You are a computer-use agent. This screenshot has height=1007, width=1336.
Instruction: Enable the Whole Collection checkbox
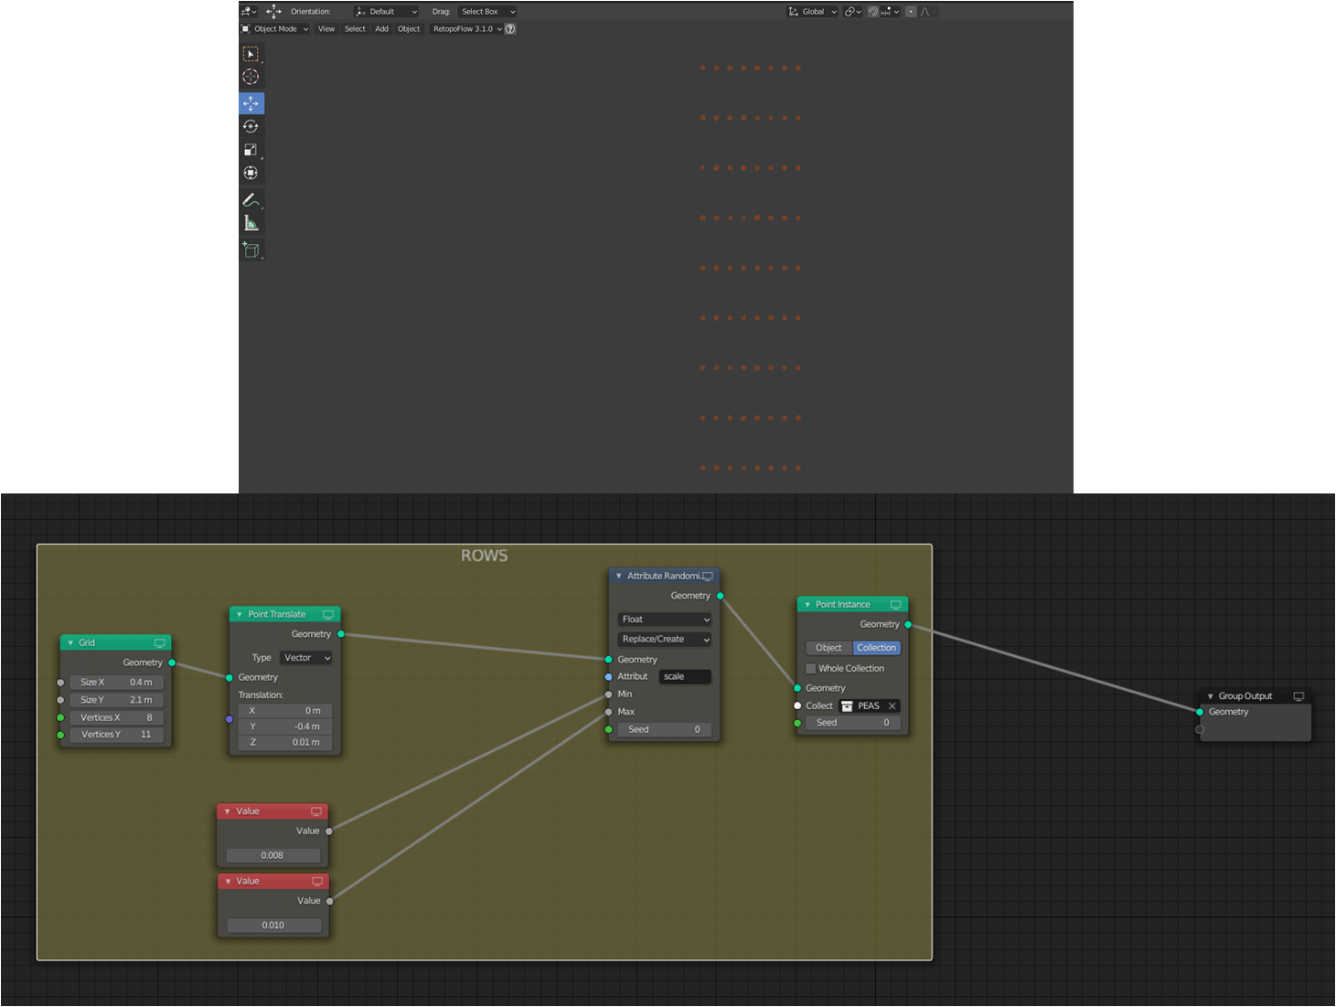click(811, 669)
